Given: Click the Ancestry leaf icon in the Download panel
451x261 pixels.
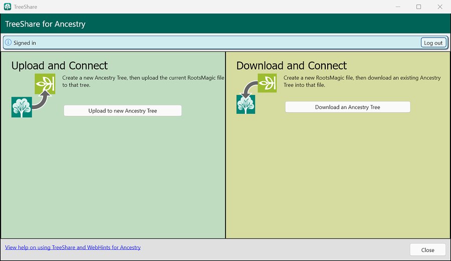Looking at the screenshot, I should [x=267, y=83].
